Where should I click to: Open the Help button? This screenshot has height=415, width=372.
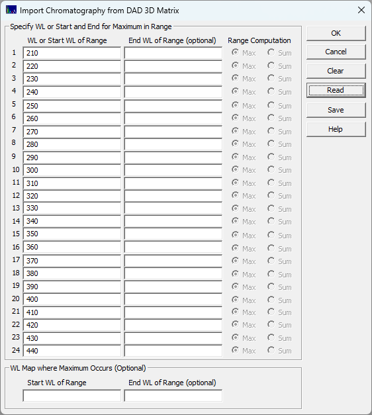point(336,129)
